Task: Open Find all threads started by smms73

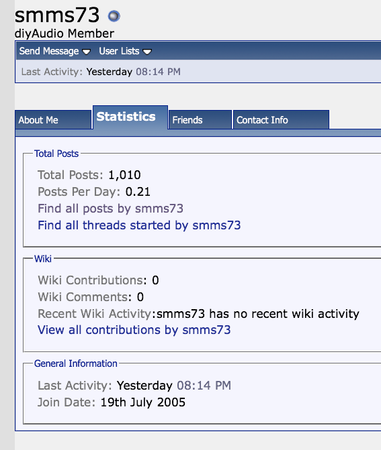Action: coord(139,225)
